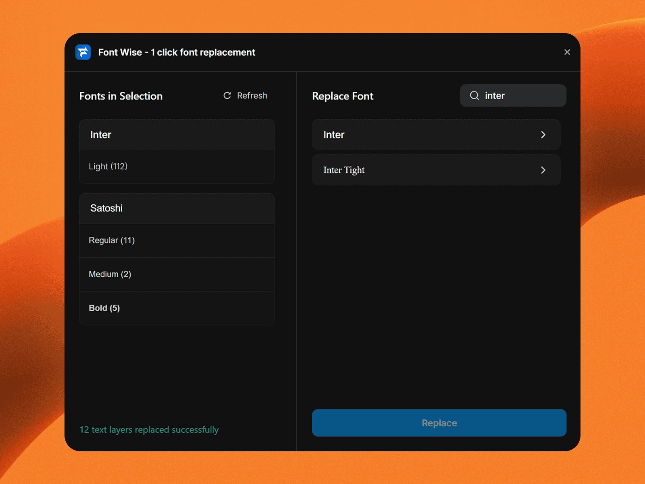
Task: Click the success message about replaced layers
Action: [149, 430]
